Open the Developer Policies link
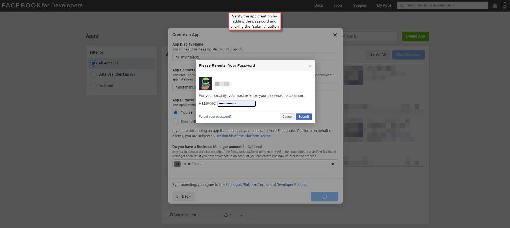510x228 pixels. [292, 185]
